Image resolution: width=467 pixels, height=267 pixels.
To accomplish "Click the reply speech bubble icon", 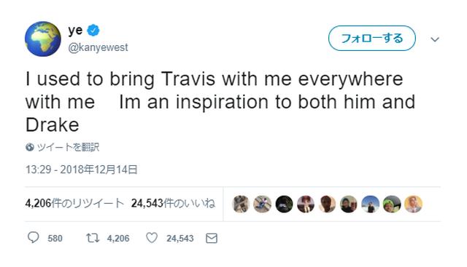I will (x=33, y=238).
